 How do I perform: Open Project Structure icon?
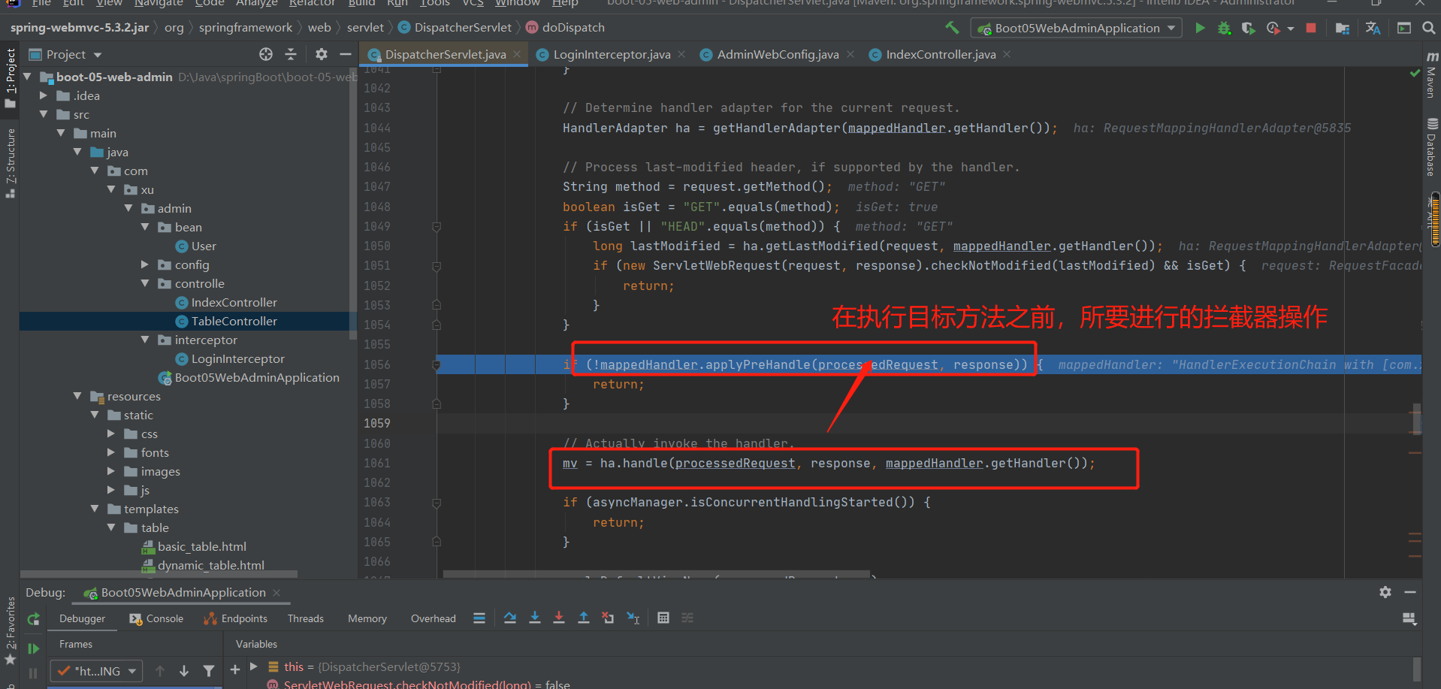pyautogui.click(x=1343, y=28)
